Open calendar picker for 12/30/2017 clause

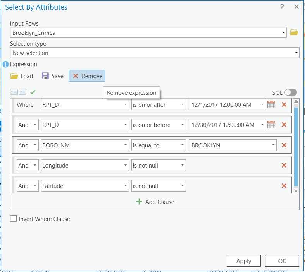tap(271, 125)
